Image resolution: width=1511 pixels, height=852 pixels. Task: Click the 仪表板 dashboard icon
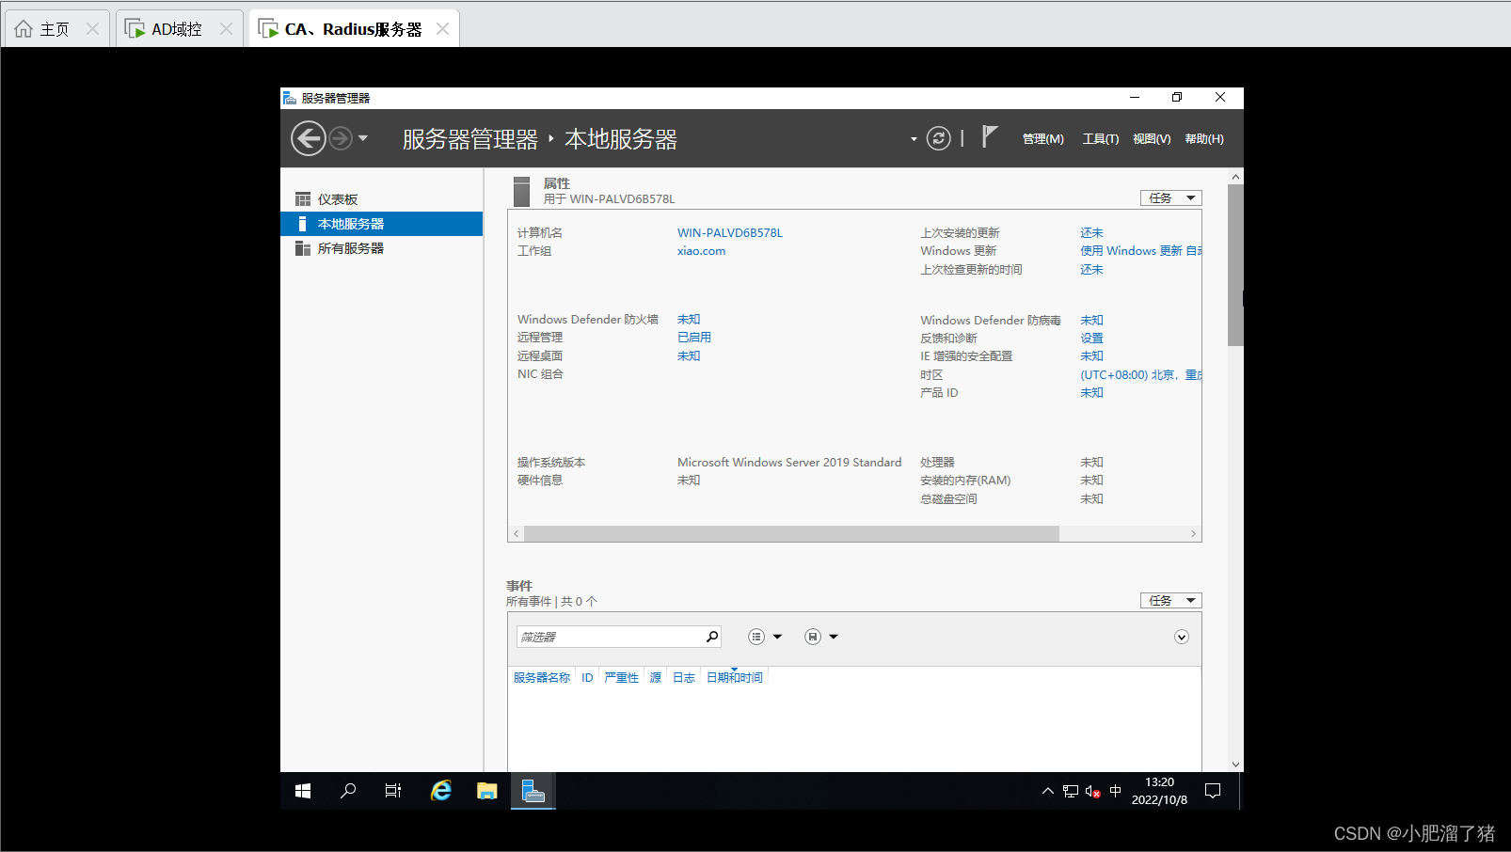tap(303, 199)
